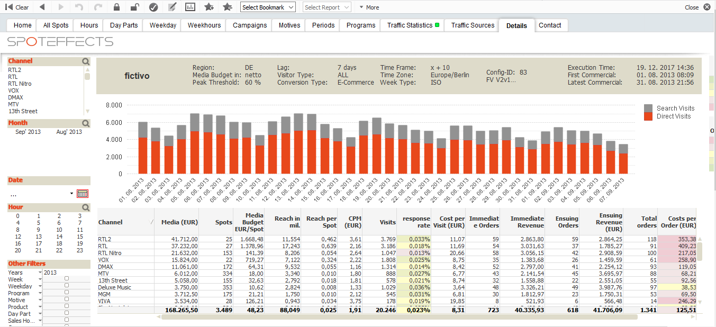Expand the Week filter dropdown arrow
716x327 pixels.
pyautogui.click(x=40, y=279)
